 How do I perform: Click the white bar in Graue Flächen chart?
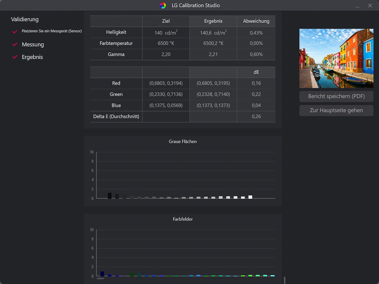click(x=250, y=197)
